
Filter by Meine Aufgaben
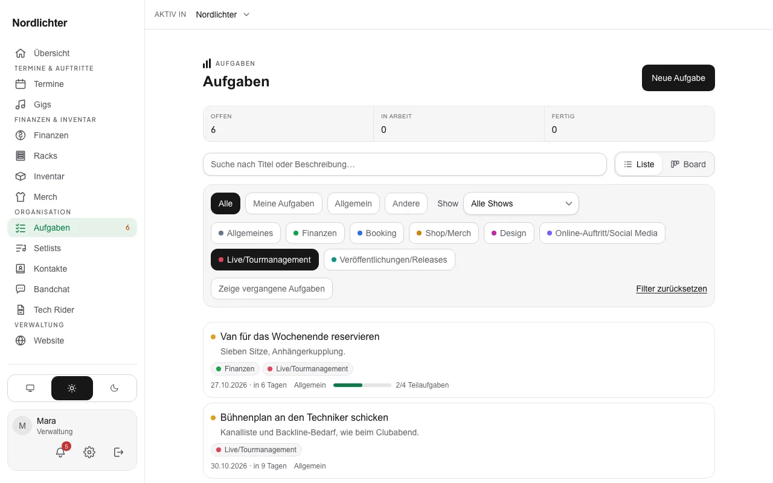284,203
